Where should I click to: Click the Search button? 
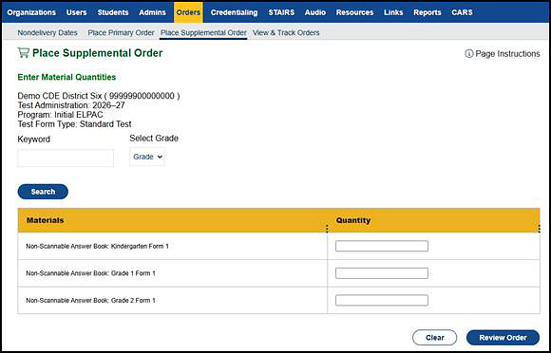[43, 192]
